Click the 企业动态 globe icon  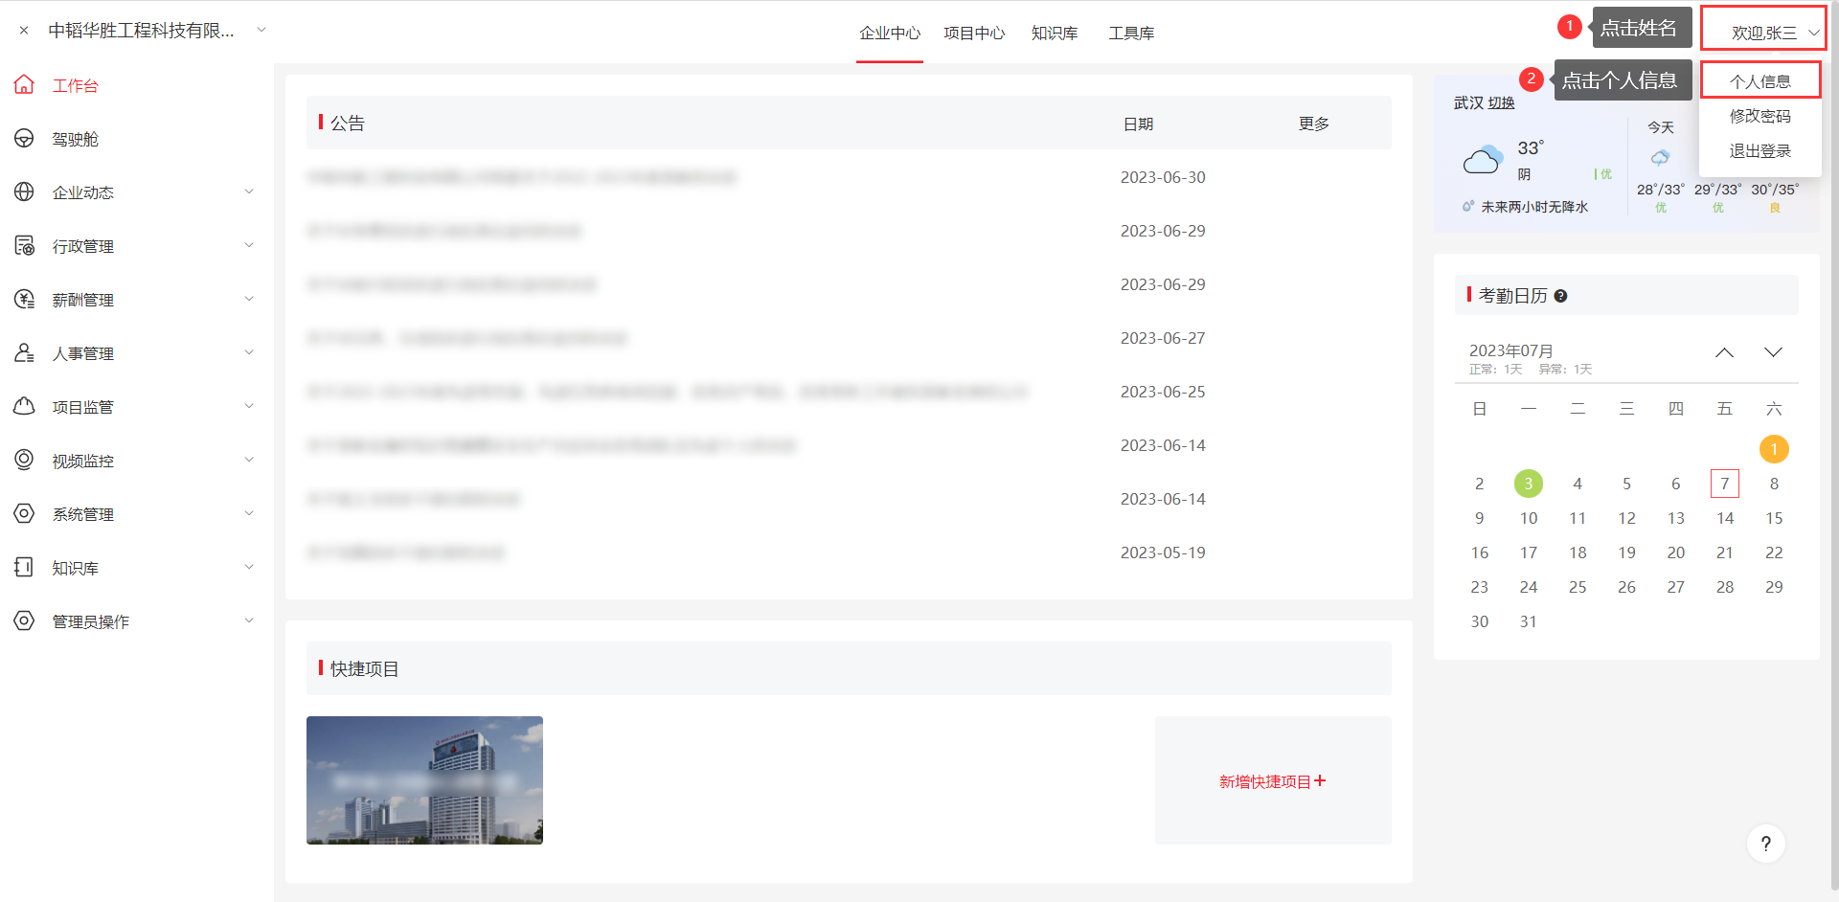(x=24, y=192)
